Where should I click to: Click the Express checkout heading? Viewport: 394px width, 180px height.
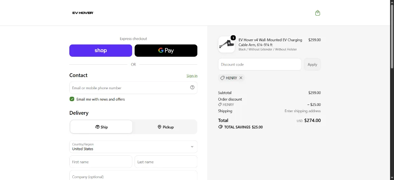pyautogui.click(x=133, y=39)
